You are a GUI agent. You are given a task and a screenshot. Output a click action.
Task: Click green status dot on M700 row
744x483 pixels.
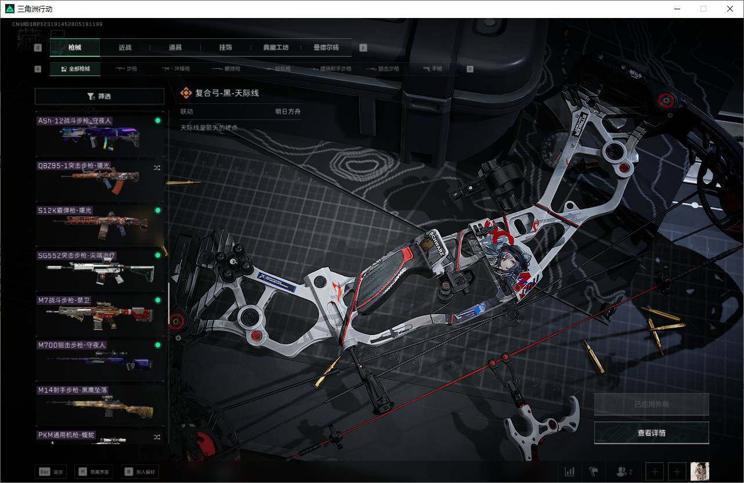pyautogui.click(x=157, y=345)
